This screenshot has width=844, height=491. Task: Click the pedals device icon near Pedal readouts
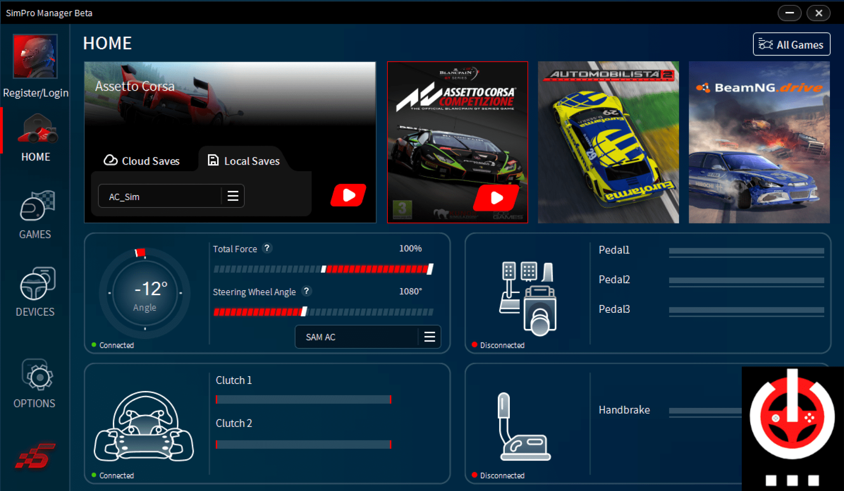click(x=529, y=298)
